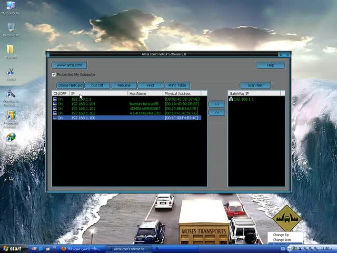Screen dimensions: 337x253
Task: Click the Cut Off button
Action: click(x=97, y=85)
